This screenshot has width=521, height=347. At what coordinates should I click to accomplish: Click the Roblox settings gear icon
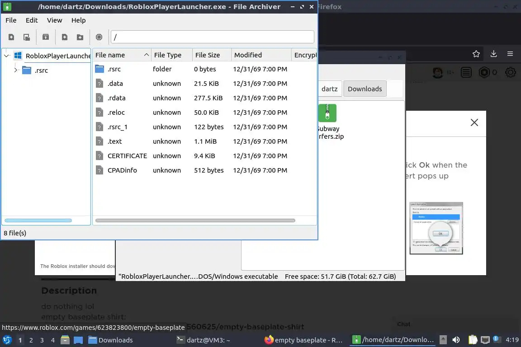coord(510,72)
